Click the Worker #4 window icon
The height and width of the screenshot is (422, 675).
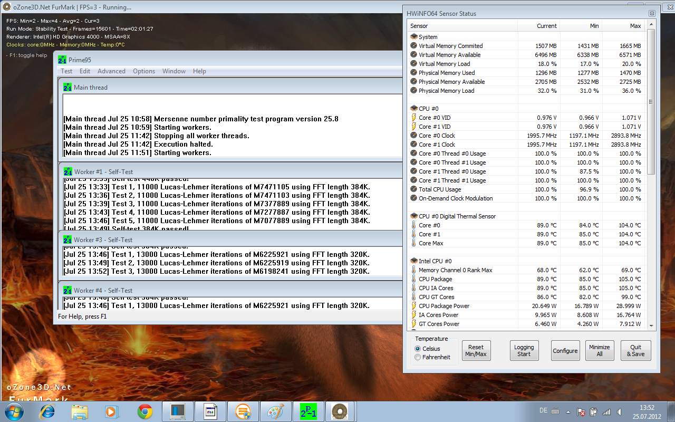pyautogui.click(x=68, y=290)
